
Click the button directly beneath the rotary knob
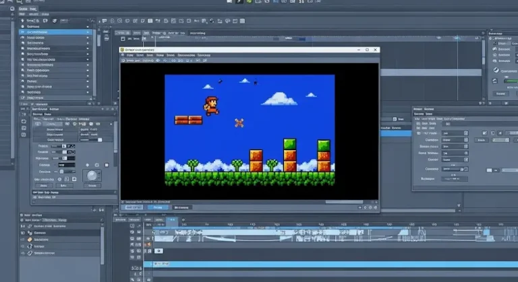click(92, 186)
